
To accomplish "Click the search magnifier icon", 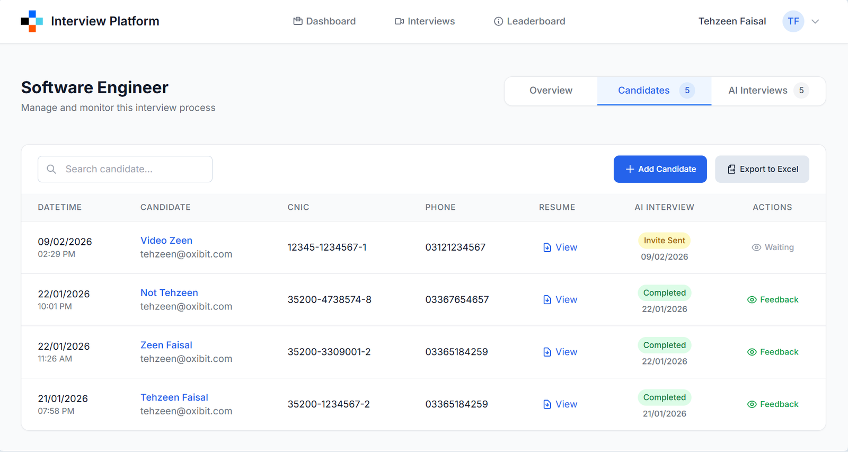I will 51,169.
